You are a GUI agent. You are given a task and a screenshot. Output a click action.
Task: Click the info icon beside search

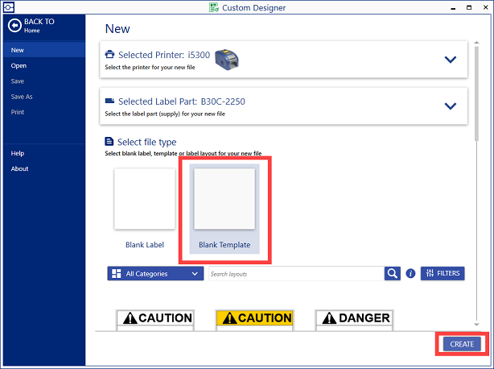(x=410, y=274)
